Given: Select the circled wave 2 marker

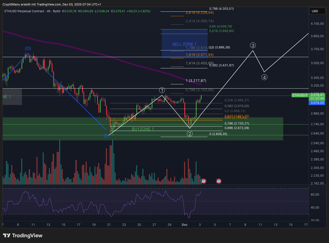Looking at the screenshot, I should (x=190, y=134).
